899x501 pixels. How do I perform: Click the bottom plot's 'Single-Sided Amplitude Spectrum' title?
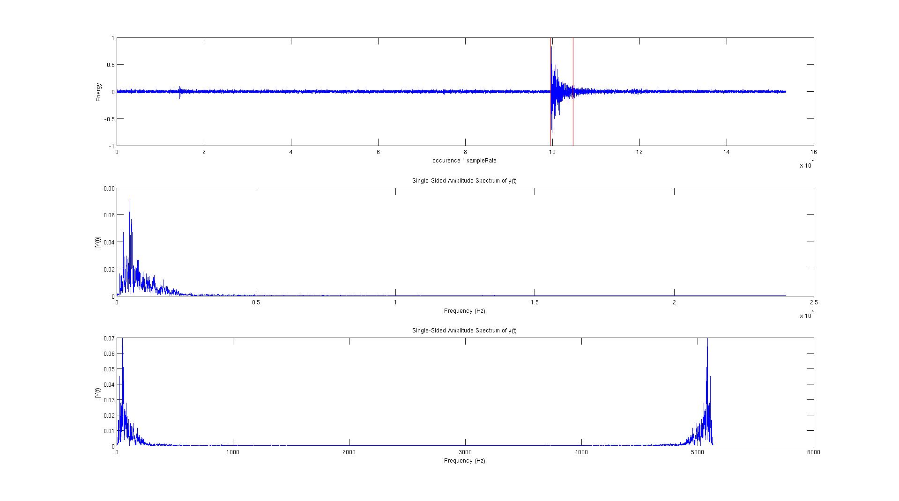[464, 331]
